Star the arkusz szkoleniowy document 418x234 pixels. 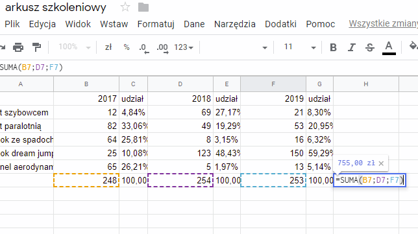pos(125,7)
